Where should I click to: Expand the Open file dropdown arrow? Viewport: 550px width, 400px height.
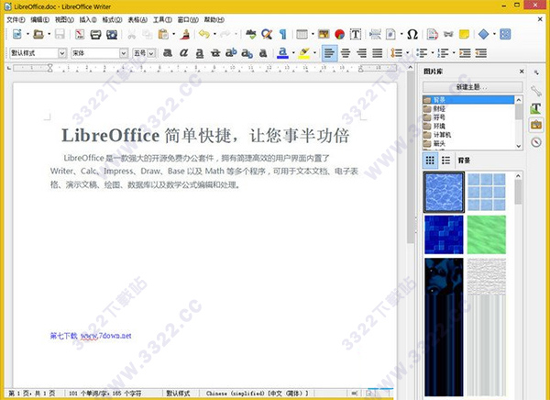coord(49,34)
